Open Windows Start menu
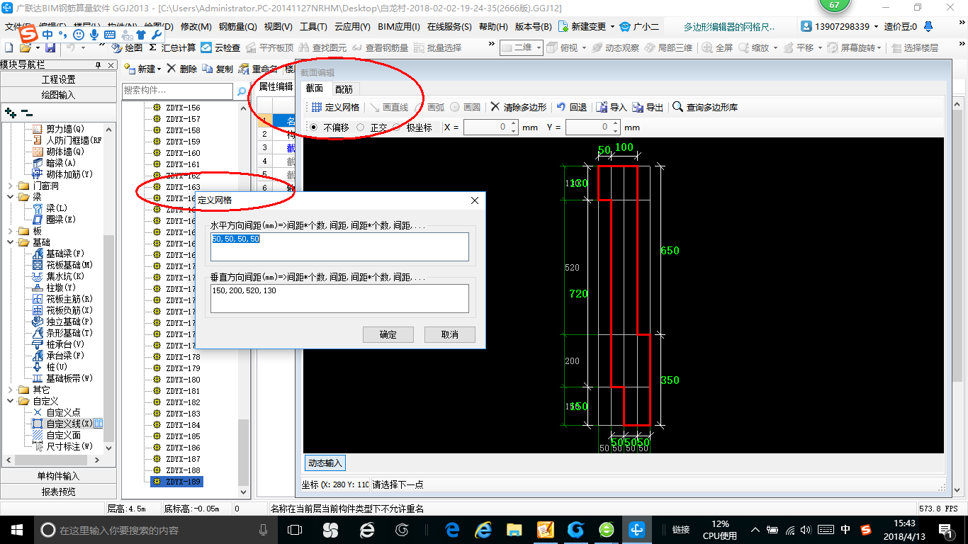968x544 pixels. click(16, 530)
